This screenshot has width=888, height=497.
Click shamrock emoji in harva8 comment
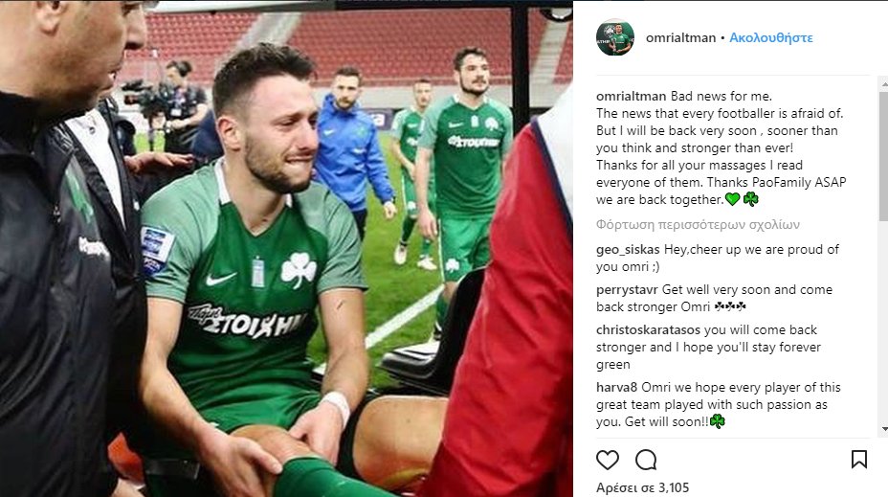[x=718, y=421]
